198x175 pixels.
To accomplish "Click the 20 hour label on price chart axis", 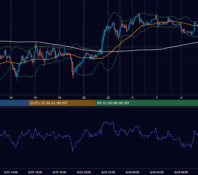I will click(x=84, y=98).
